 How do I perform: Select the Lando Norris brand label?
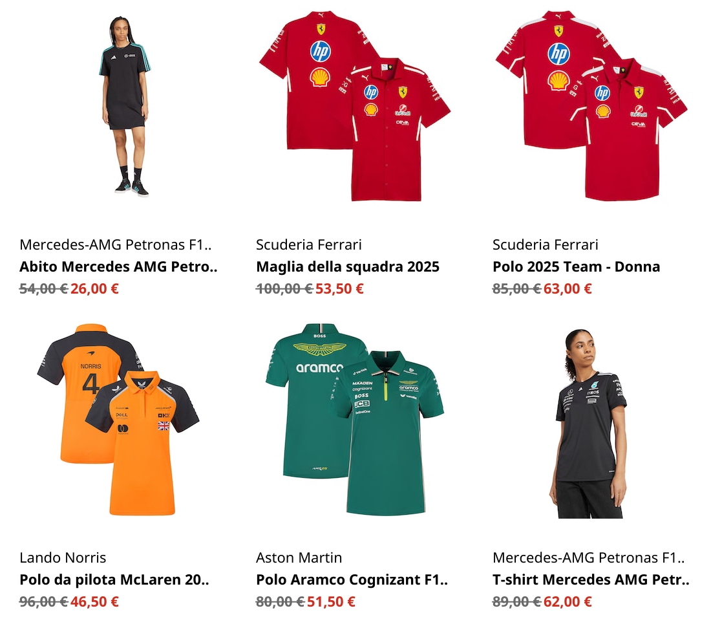(x=63, y=557)
